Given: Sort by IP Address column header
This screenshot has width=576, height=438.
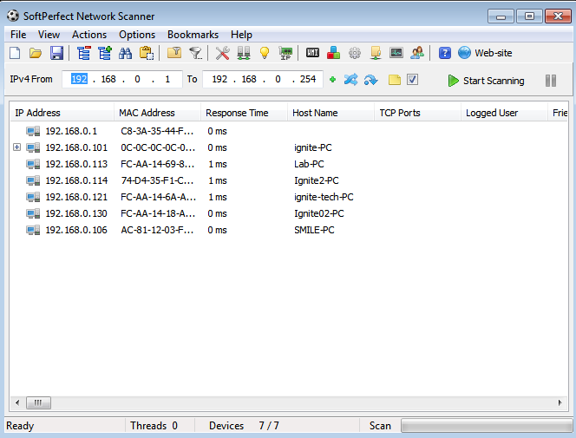Looking at the screenshot, I should (62, 113).
